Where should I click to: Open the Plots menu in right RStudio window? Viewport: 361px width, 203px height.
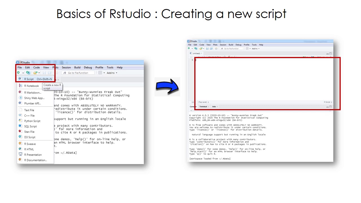coord(215,45)
